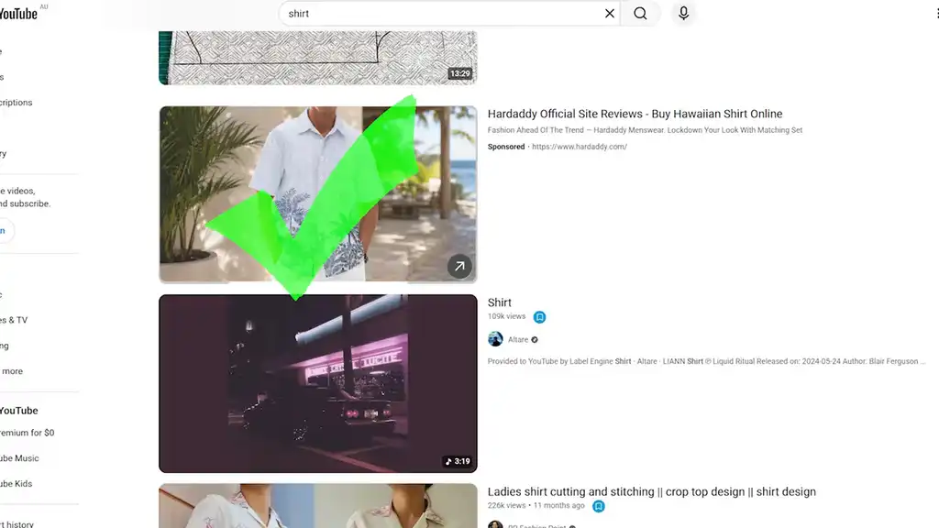Open the video titled "Shirt"
939x528 pixels.
[500, 302]
